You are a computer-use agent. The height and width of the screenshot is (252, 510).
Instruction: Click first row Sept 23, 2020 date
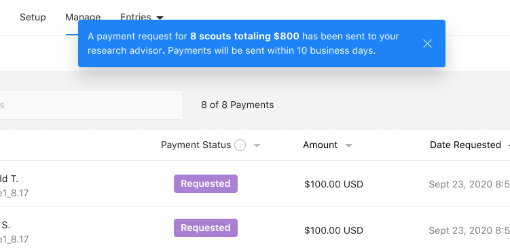[469, 184]
